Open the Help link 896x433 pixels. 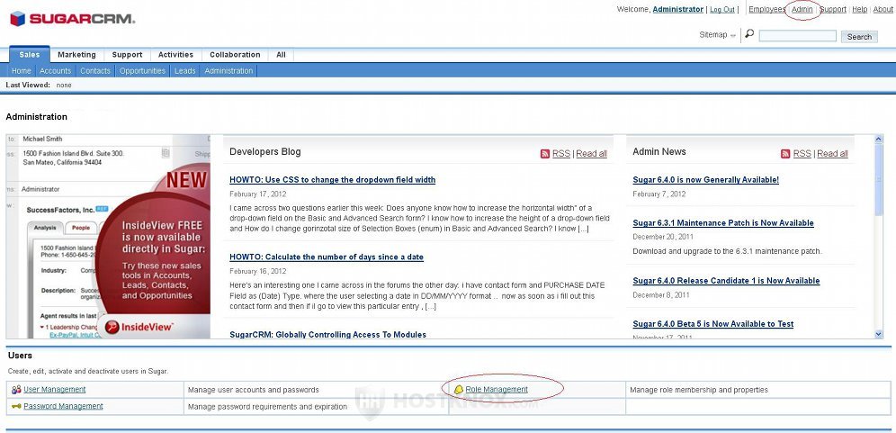tap(859, 9)
